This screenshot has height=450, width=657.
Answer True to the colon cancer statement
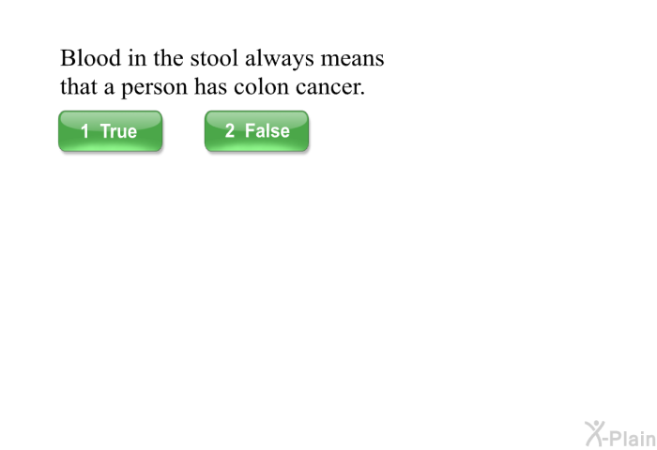click(110, 131)
